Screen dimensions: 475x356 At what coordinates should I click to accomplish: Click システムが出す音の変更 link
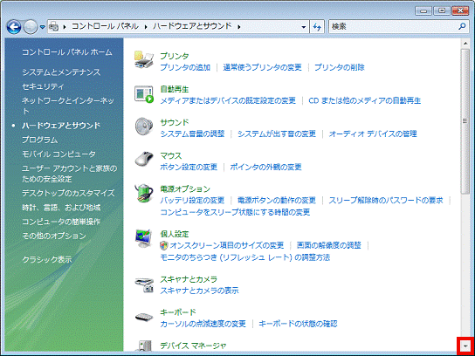point(277,133)
